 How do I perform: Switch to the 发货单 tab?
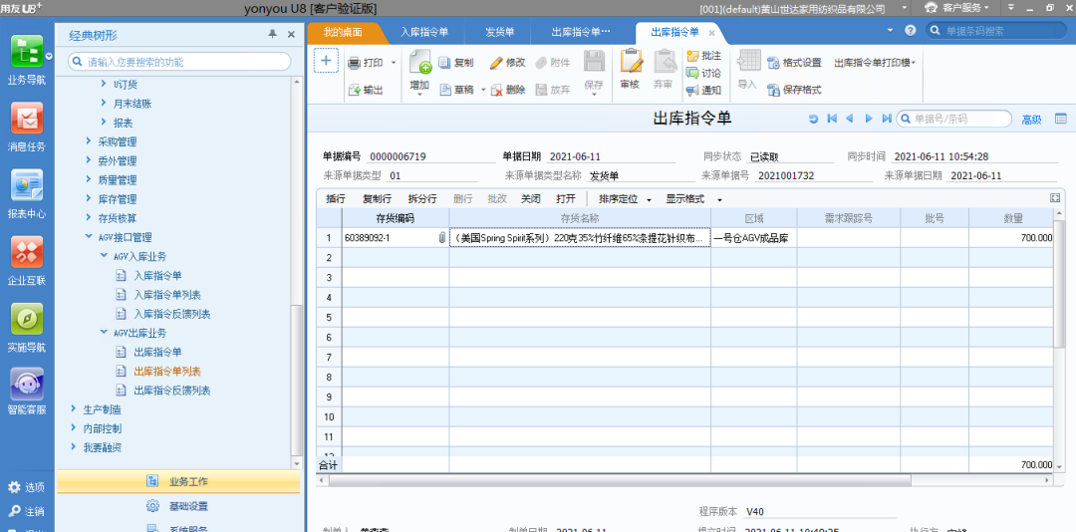[x=499, y=32]
